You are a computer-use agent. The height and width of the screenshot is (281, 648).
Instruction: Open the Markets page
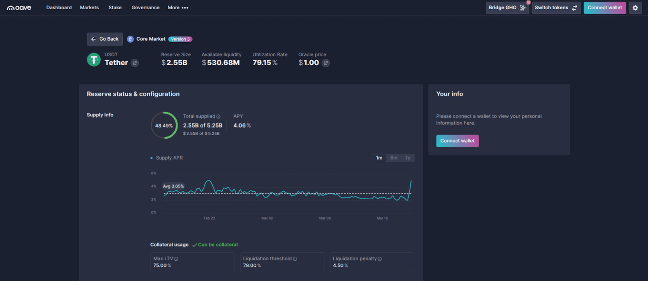coord(89,8)
